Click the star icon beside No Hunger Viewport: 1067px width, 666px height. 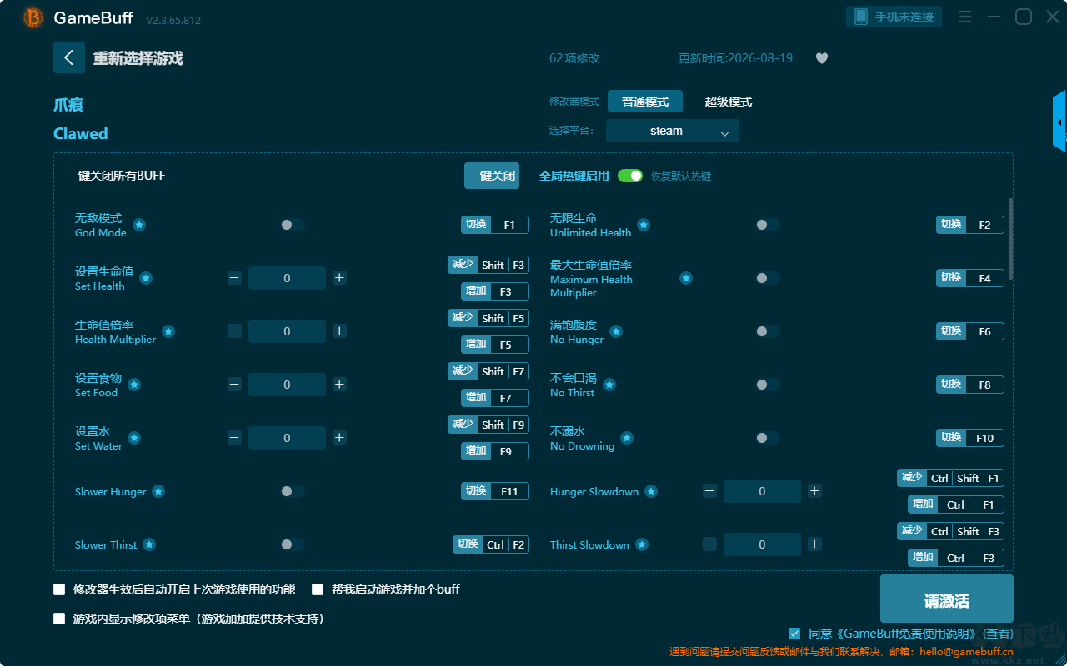coord(616,331)
